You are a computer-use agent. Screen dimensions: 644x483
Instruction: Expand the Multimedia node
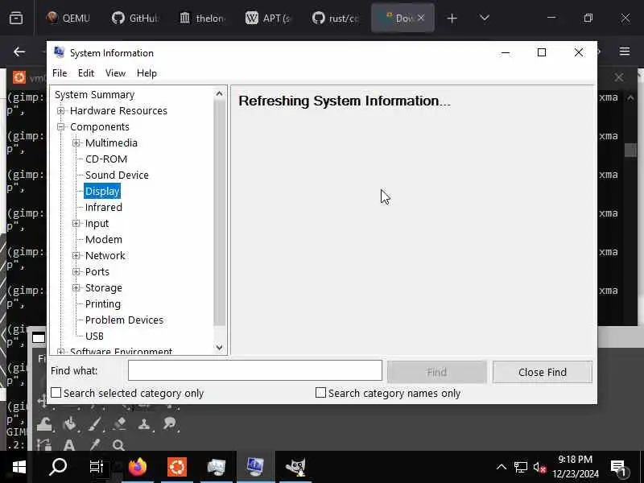tap(76, 143)
